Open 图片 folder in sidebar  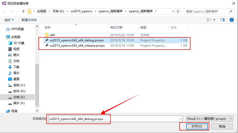click(x=14, y=55)
